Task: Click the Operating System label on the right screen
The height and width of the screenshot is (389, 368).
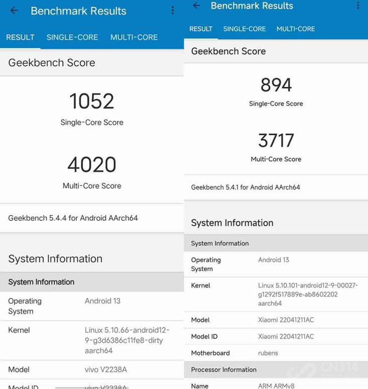Action: (206, 264)
